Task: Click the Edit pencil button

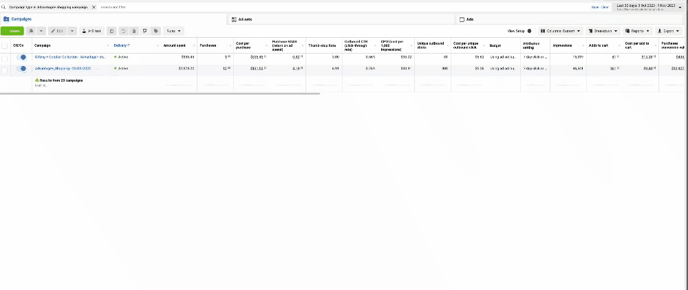Action: pyautogui.click(x=57, y=31)
